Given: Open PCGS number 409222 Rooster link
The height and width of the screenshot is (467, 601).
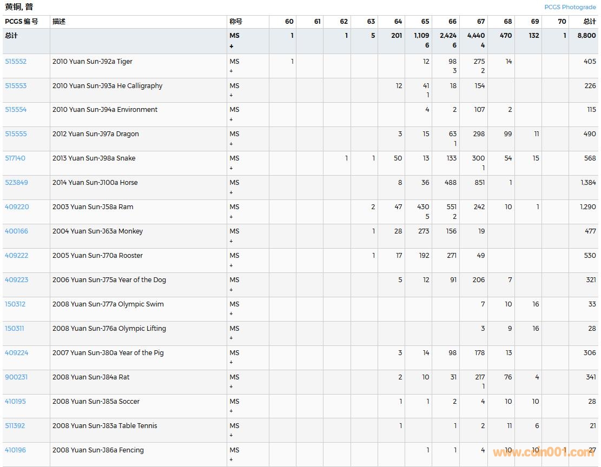Looking at the screenshot, I should [x=16, y=256].
